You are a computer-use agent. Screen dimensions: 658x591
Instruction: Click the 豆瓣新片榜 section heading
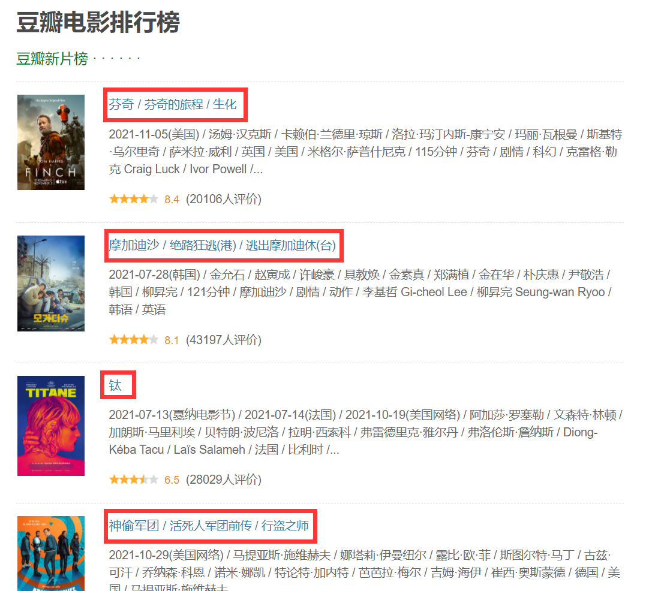52,59
